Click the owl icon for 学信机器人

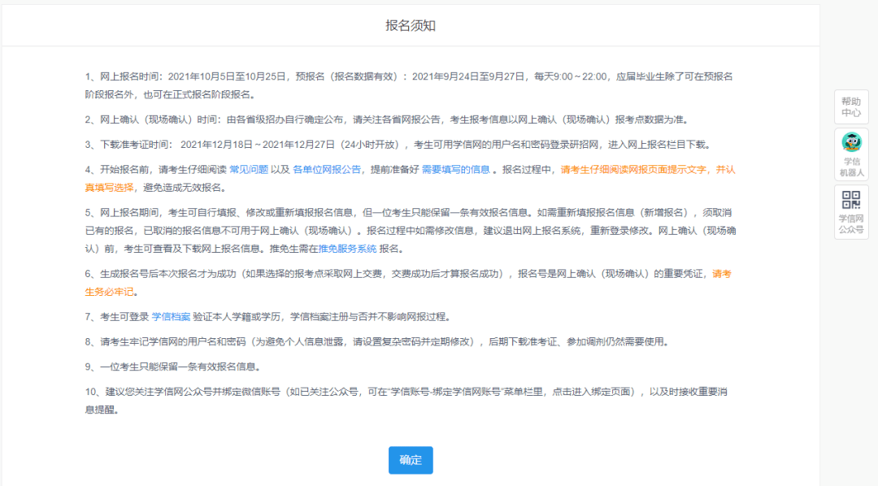[851, 143]
